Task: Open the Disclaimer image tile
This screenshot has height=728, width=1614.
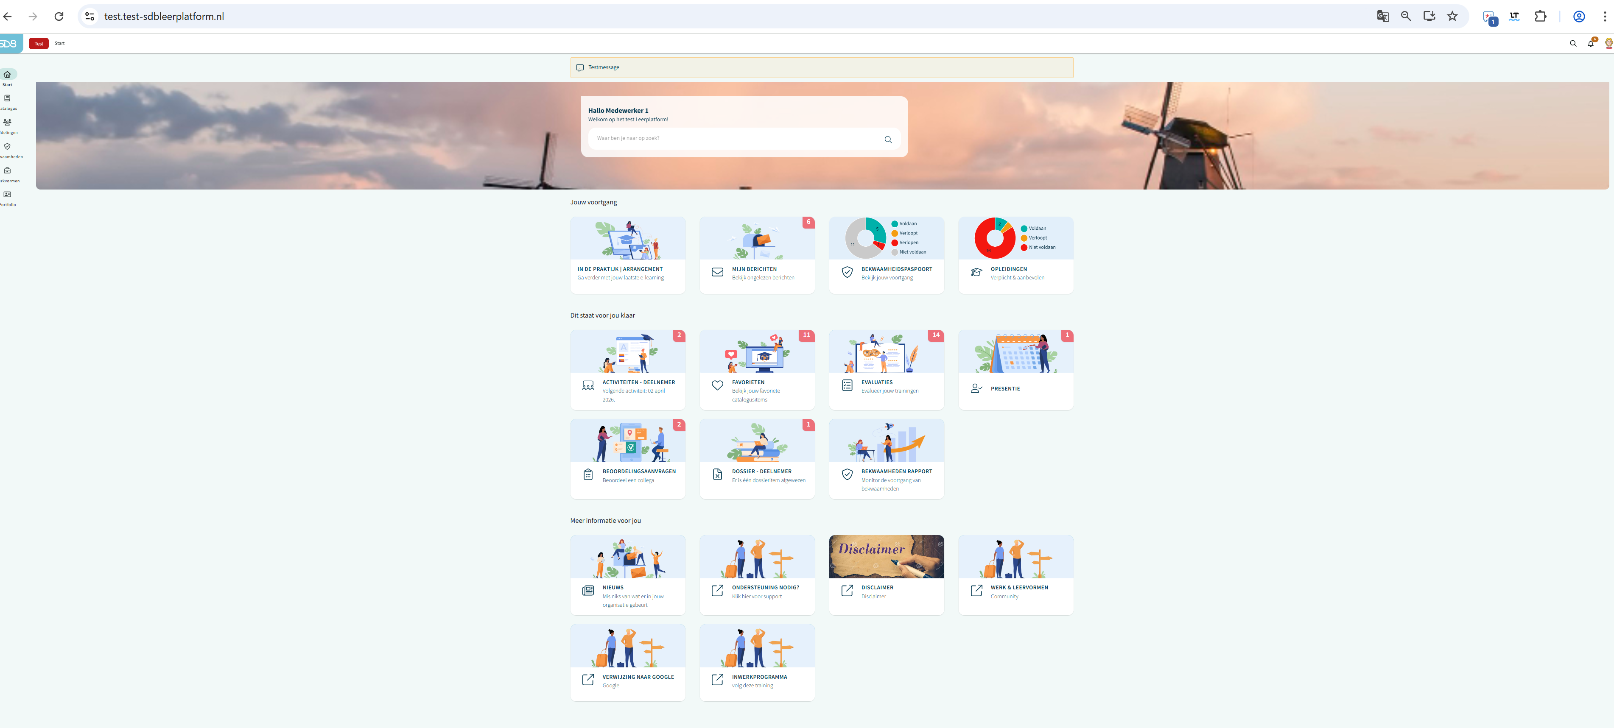Action: click(886, 556)
